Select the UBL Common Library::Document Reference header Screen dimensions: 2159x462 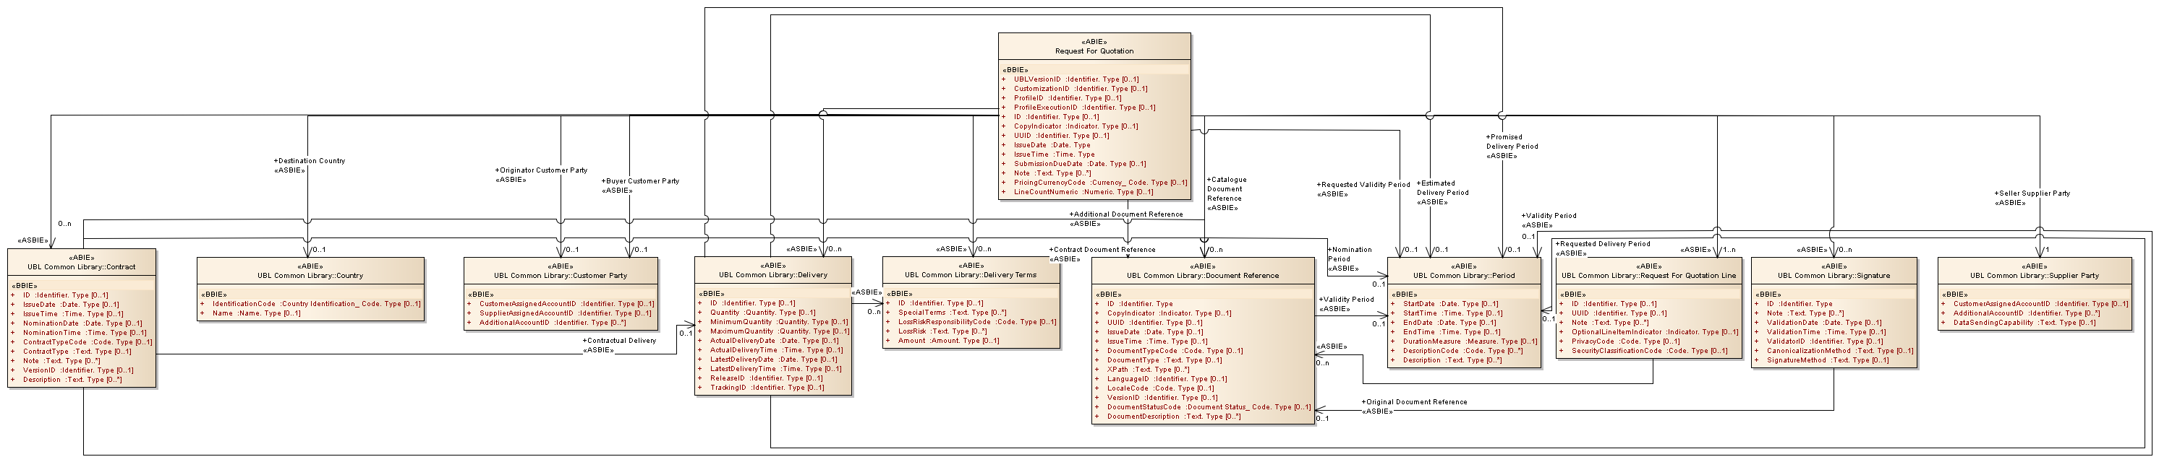[x=1202, y=275]
